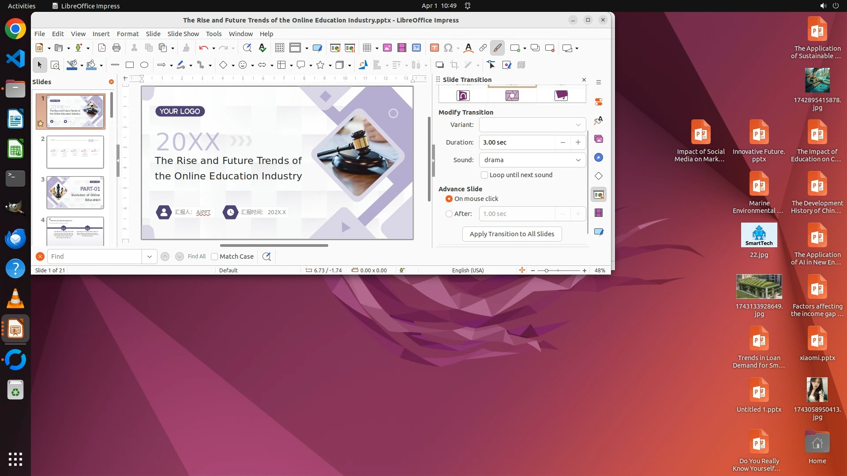Click Apply Transition to All Slides
The image size is (847, 476).
[512, 234]
